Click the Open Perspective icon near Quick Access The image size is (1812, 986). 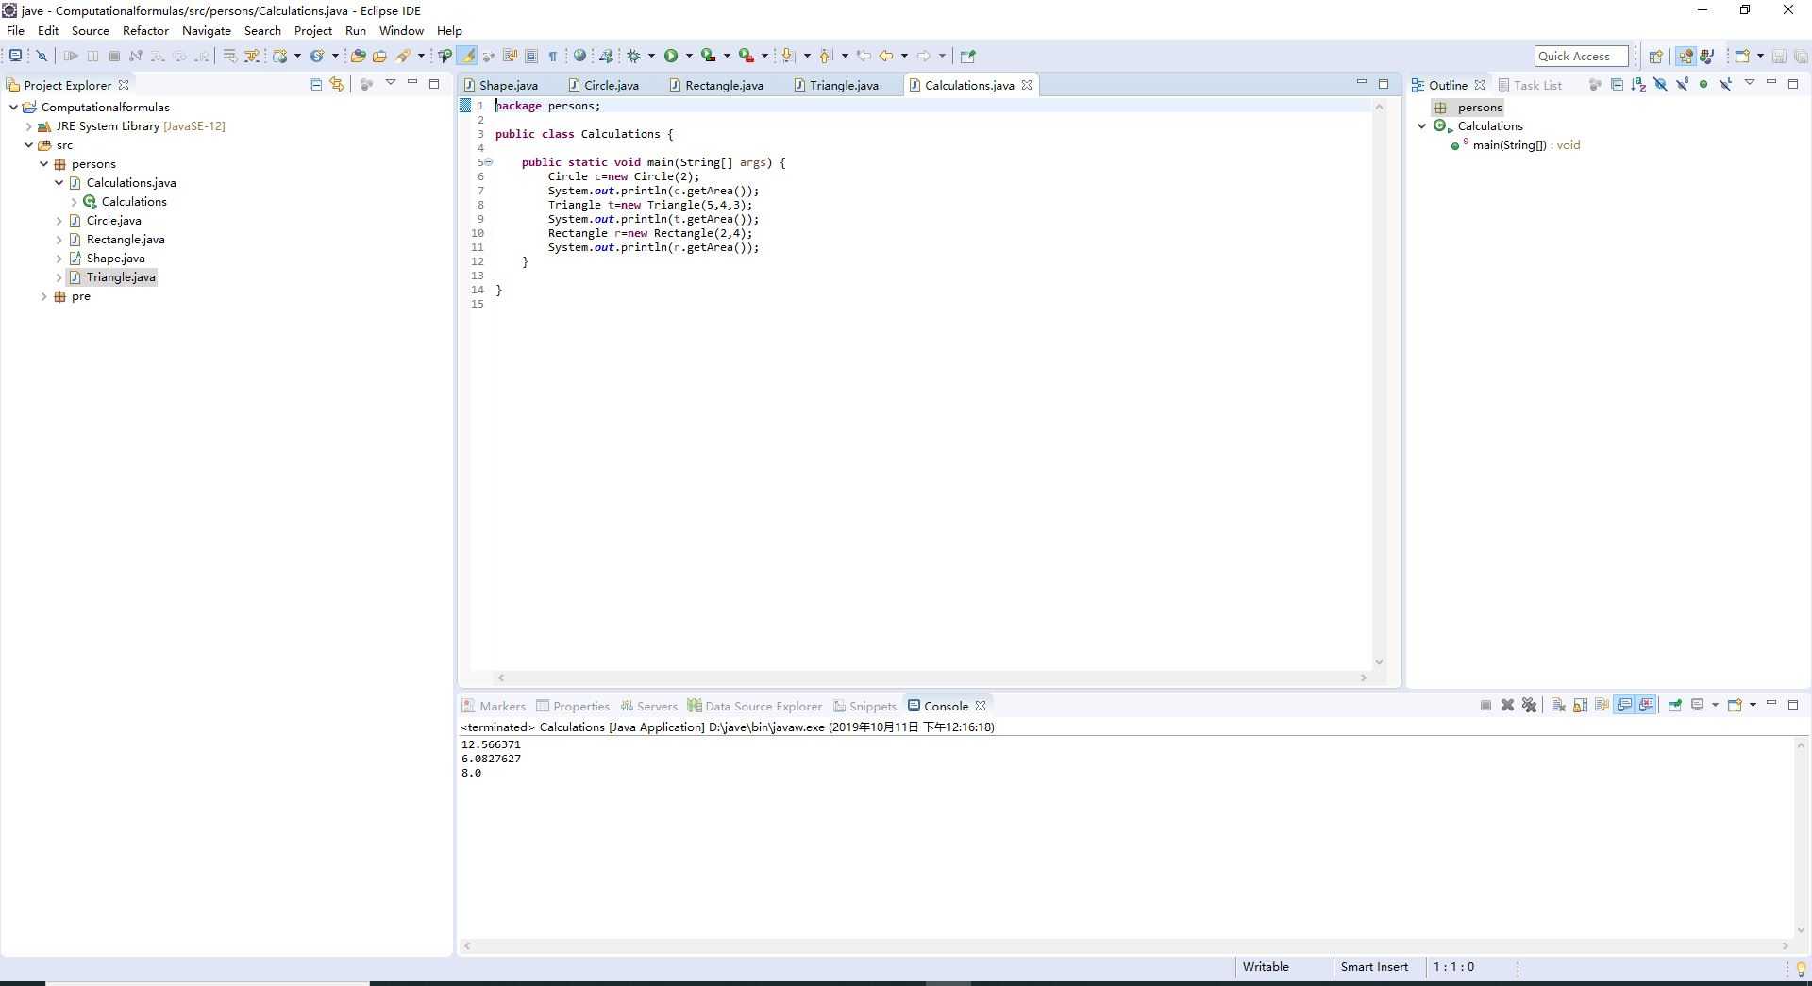point(1655,56)
